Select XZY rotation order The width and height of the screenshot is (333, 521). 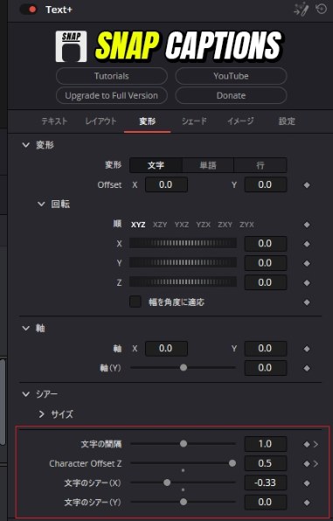tap(160, 225)
